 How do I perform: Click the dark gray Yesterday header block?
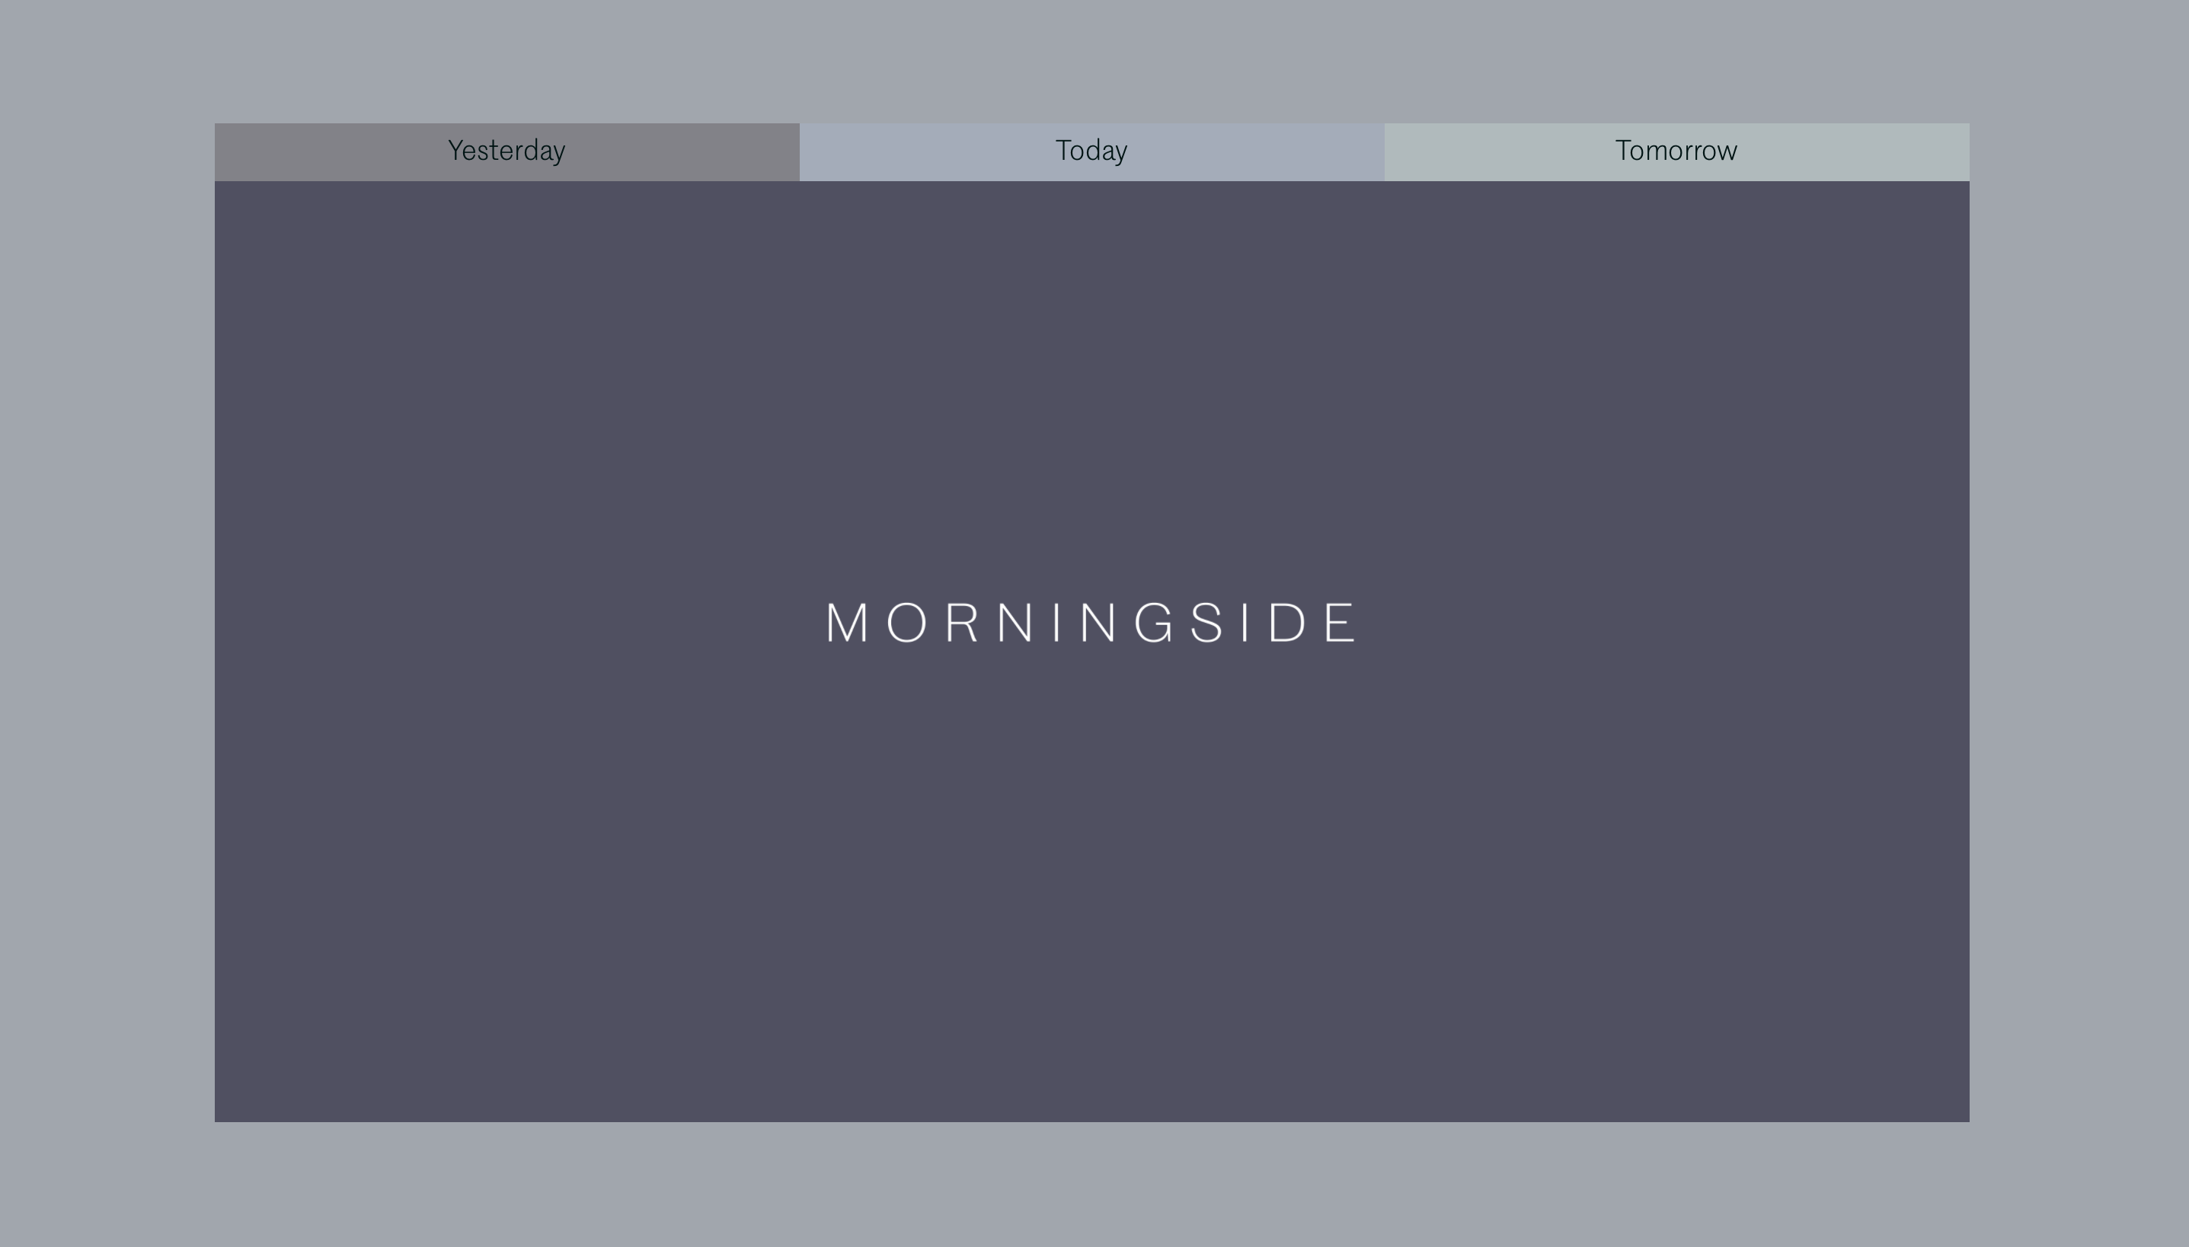(x=325, y=152)
